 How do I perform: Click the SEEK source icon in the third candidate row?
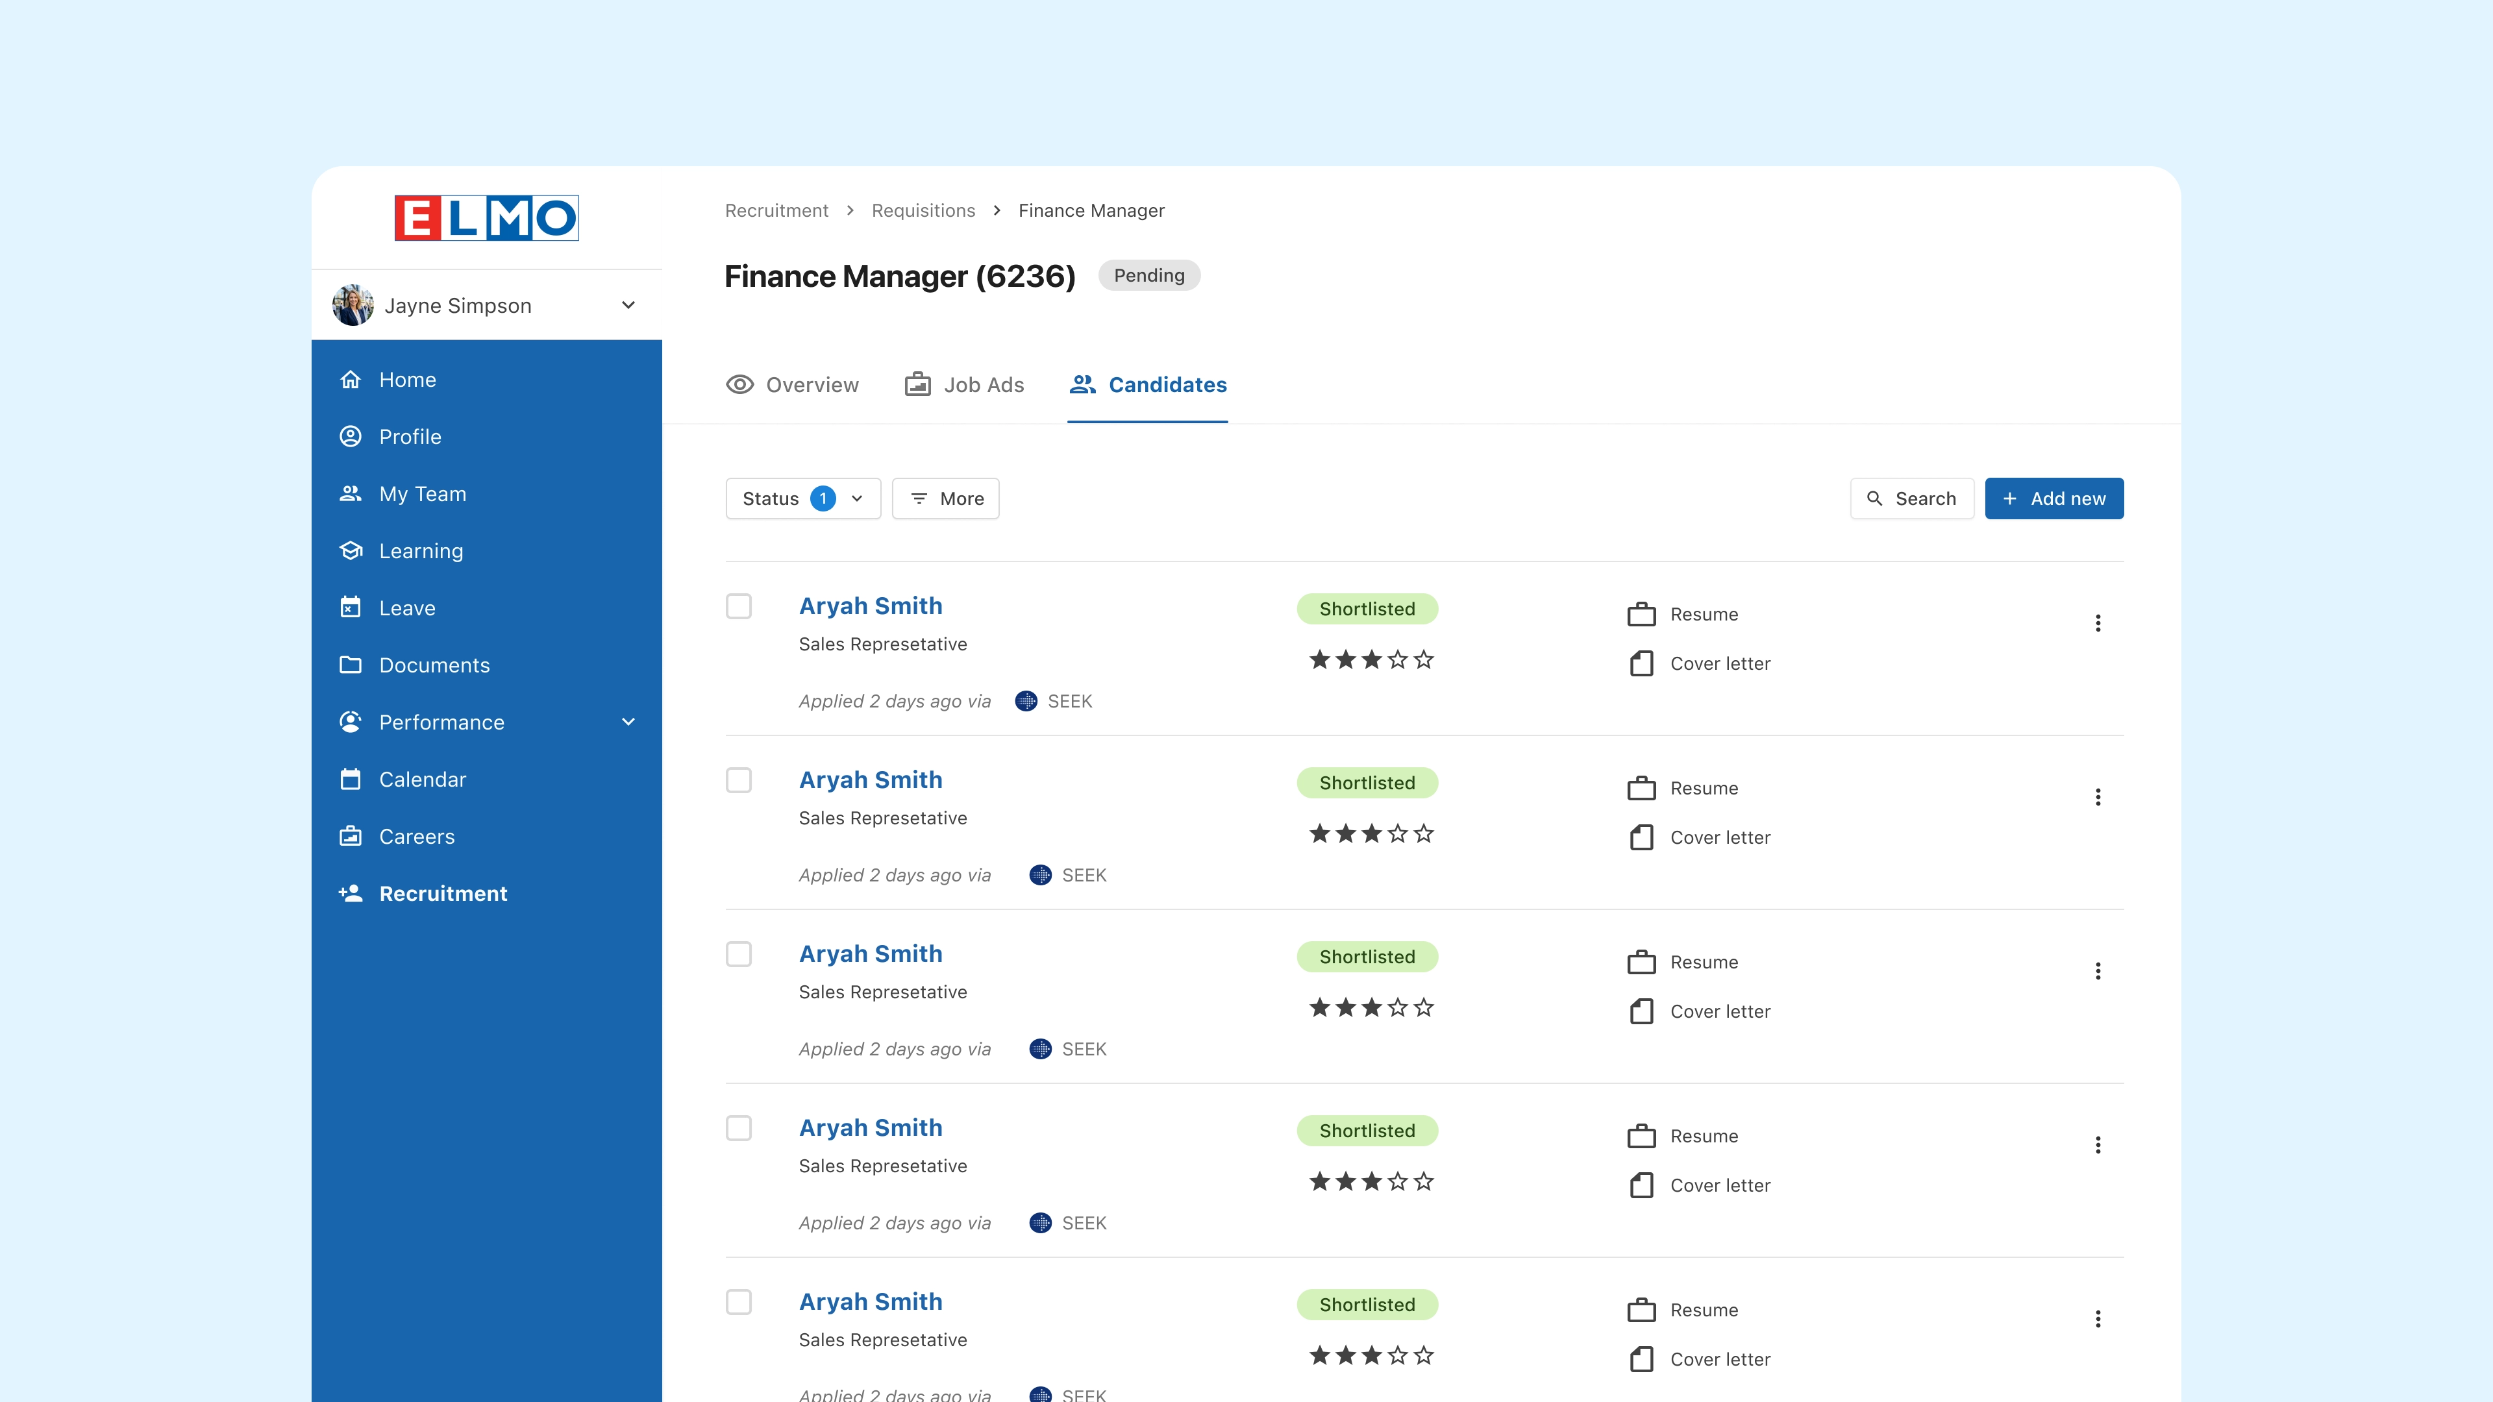coord(1040,1049)
